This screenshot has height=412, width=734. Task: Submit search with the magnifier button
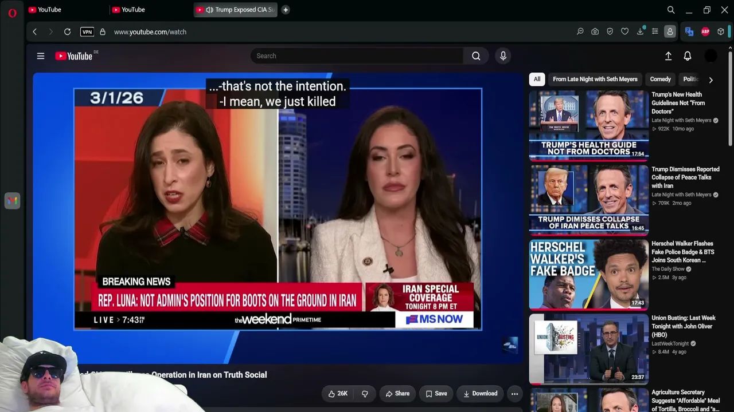[476, 56]
